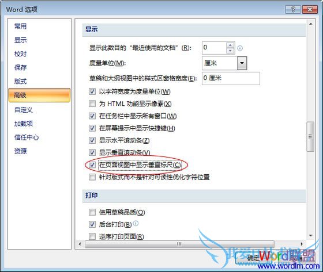Click the info icon next to 后台打印

pos(136,223)
